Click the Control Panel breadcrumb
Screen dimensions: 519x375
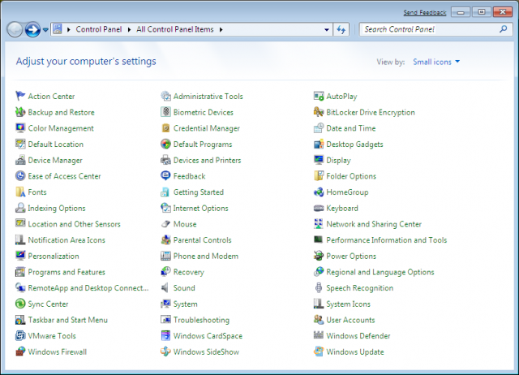pyautogui.click(x=99, y=29)
